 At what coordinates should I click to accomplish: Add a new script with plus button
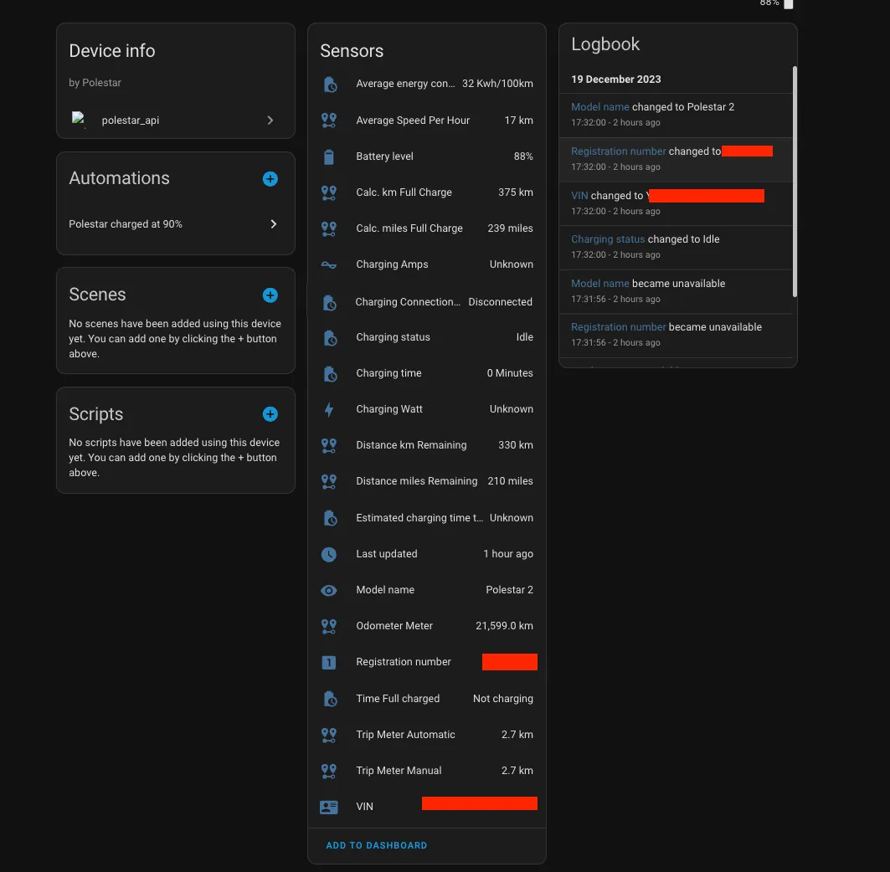point(270,414)
